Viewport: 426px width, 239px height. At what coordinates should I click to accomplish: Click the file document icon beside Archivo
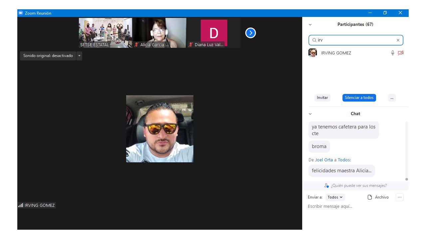point(369,197)
